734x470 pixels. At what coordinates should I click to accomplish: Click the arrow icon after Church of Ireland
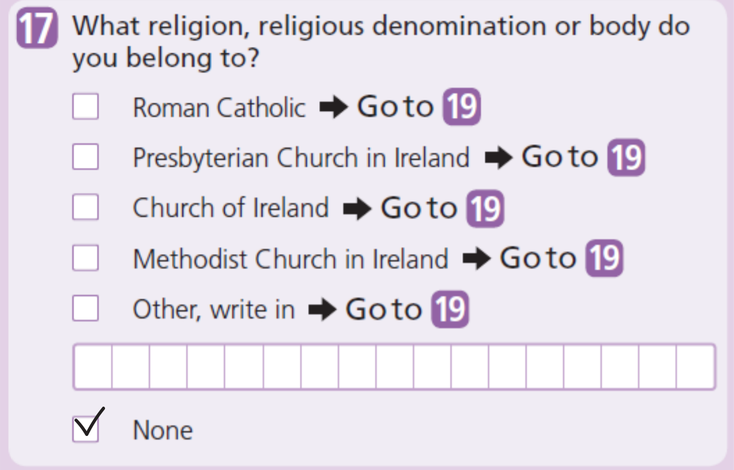coord(356,209)
